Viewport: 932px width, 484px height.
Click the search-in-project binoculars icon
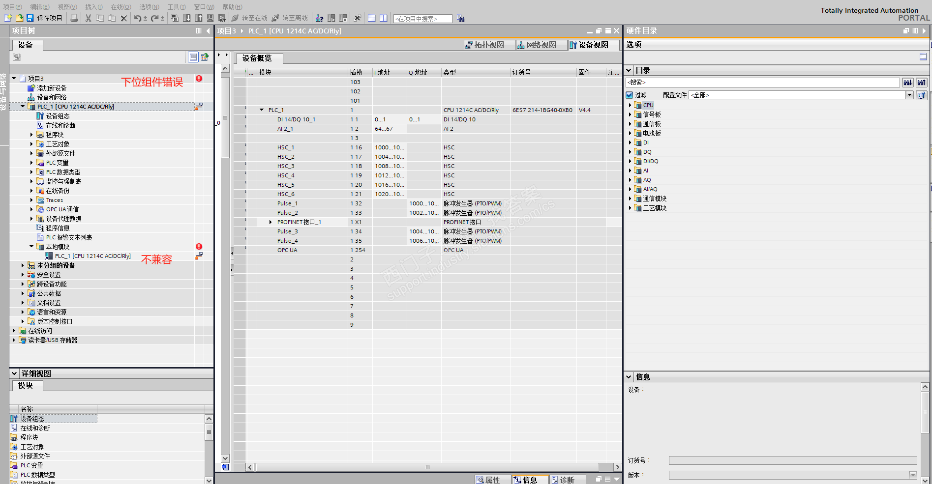coord(461,19)
